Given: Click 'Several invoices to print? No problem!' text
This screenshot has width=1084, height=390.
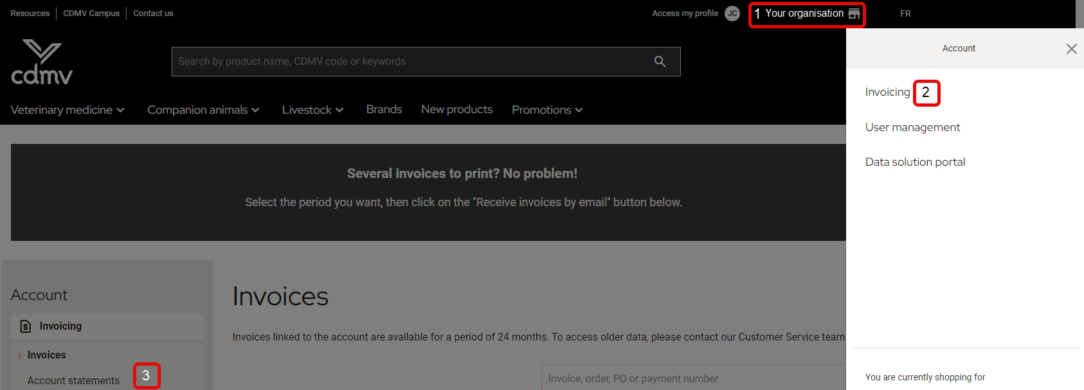Looking at the screenshot, I should pyautogui.click(x=462, y=173).
